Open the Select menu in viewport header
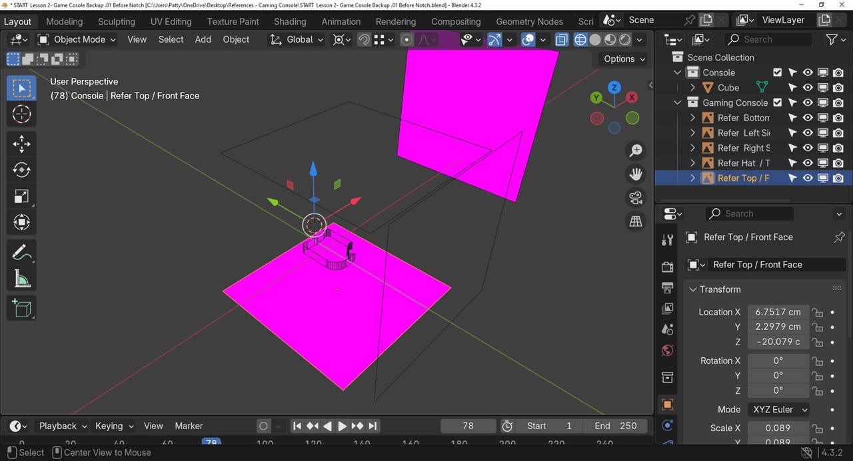The height and width of the screenshot is (461, 853). click(x=171, y=40)
